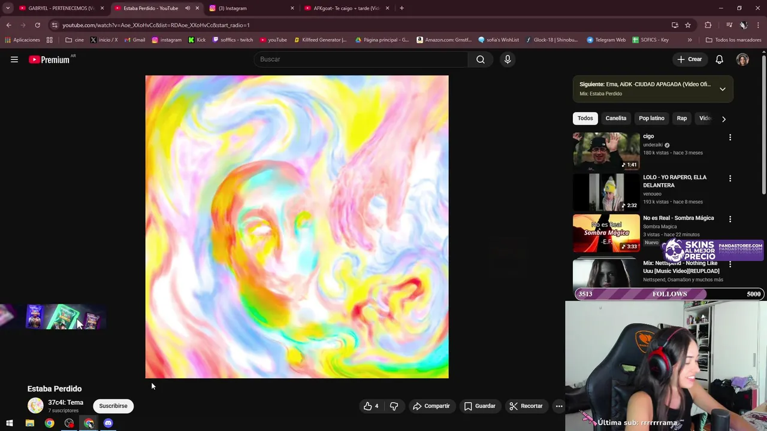The image size is (767, 431).
Task: Open the 37c4l: Tema channel link
Action: pos(65,403)
